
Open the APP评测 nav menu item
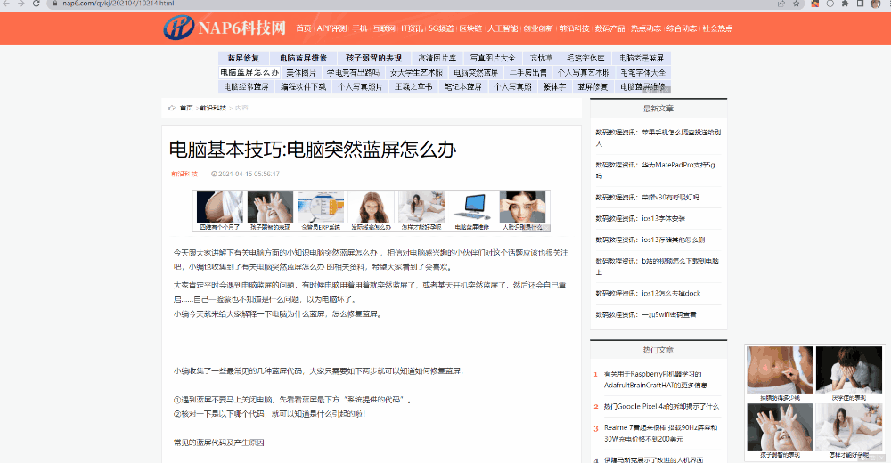331,28
